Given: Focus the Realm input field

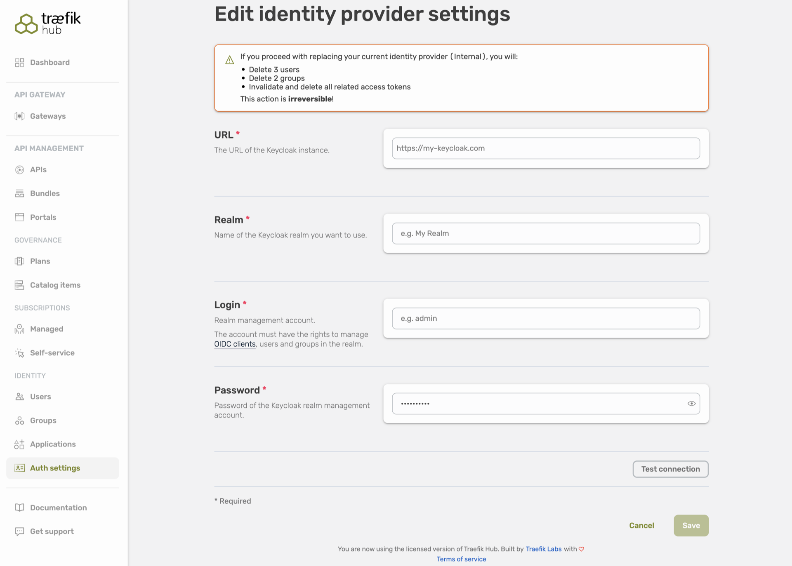Looking at the screenshot, I should click(x=546, y=233).
